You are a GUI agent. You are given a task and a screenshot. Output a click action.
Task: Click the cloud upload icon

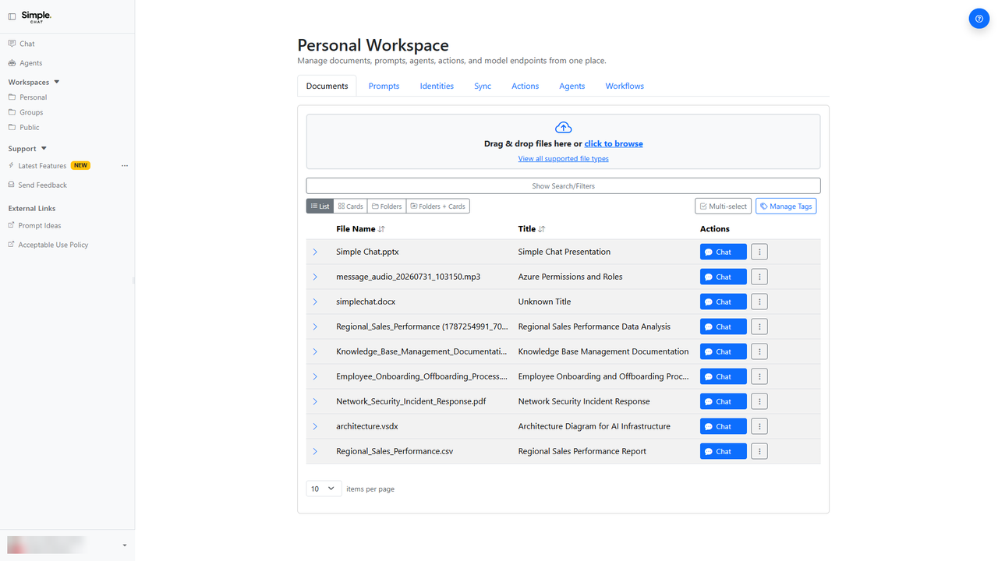[563, 128]
